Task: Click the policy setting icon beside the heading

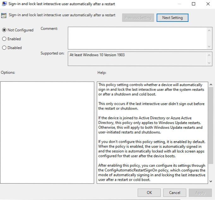Action: 4,15
